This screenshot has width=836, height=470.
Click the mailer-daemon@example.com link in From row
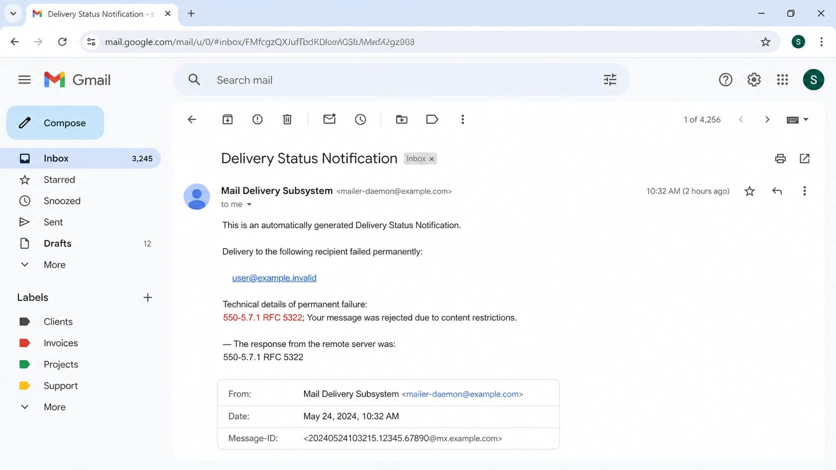pos(462,394)
